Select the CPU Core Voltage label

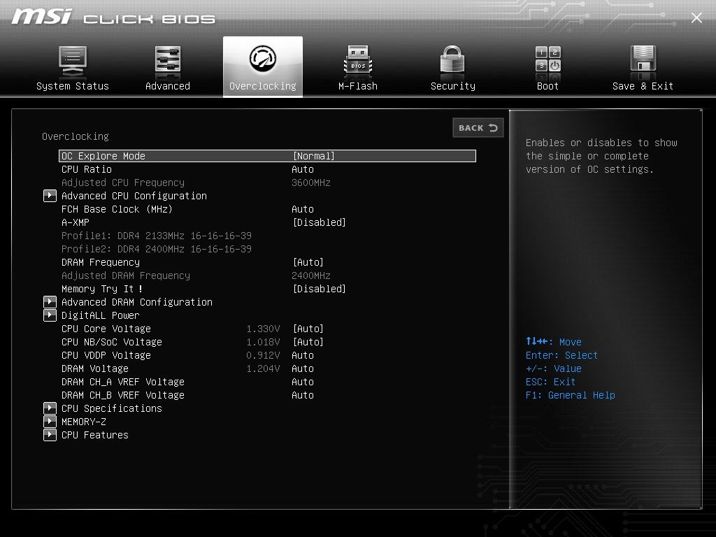point(106,329)
